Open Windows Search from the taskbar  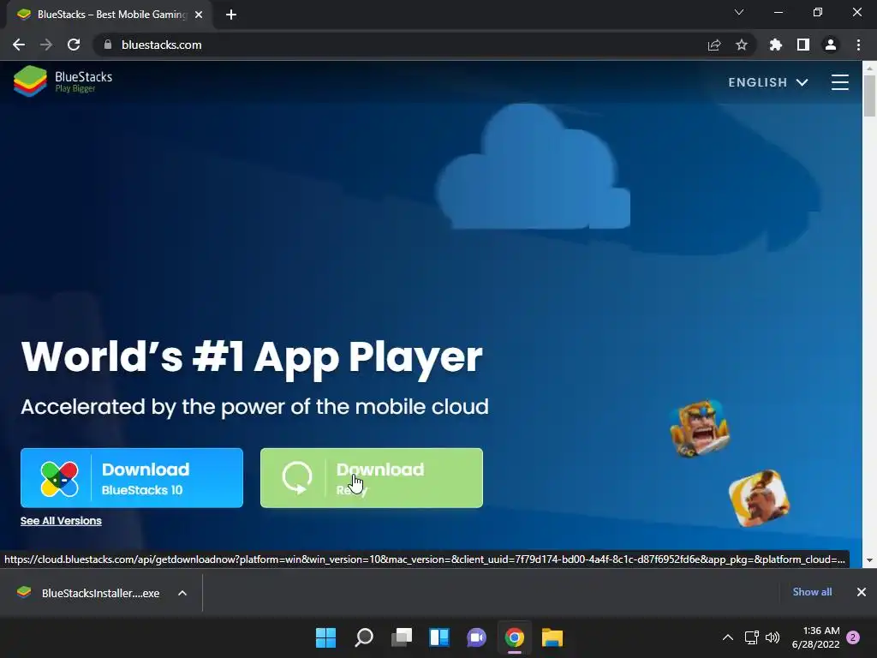pos(363,637)
